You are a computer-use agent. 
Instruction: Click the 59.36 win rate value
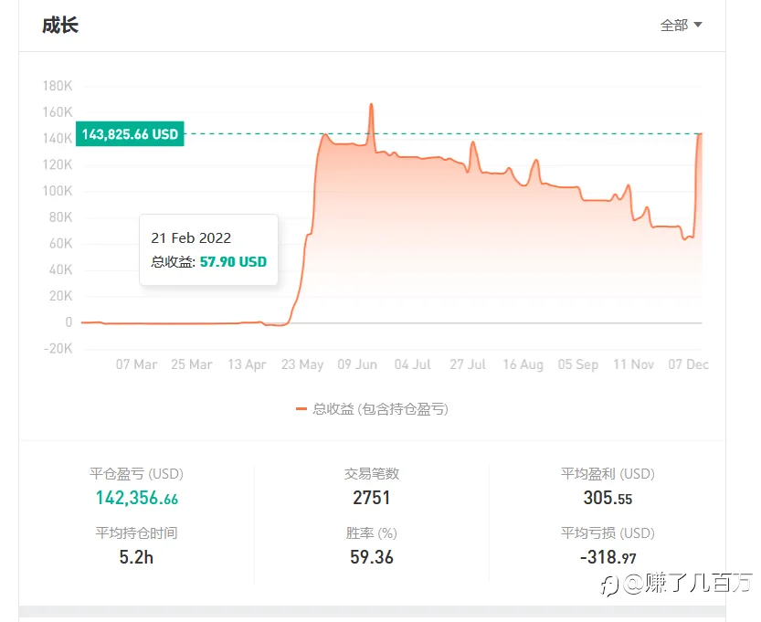pos(372,557)
